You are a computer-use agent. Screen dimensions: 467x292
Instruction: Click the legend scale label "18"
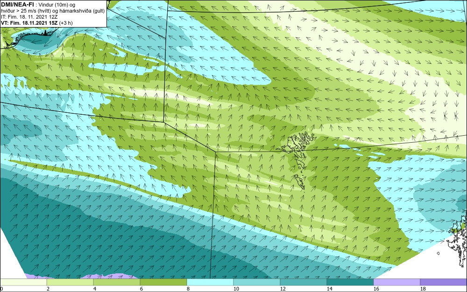tap(423, 289)
